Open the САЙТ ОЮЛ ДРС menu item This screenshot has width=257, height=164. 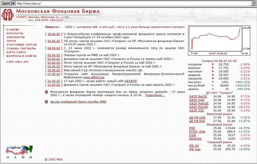coord(18,62)
